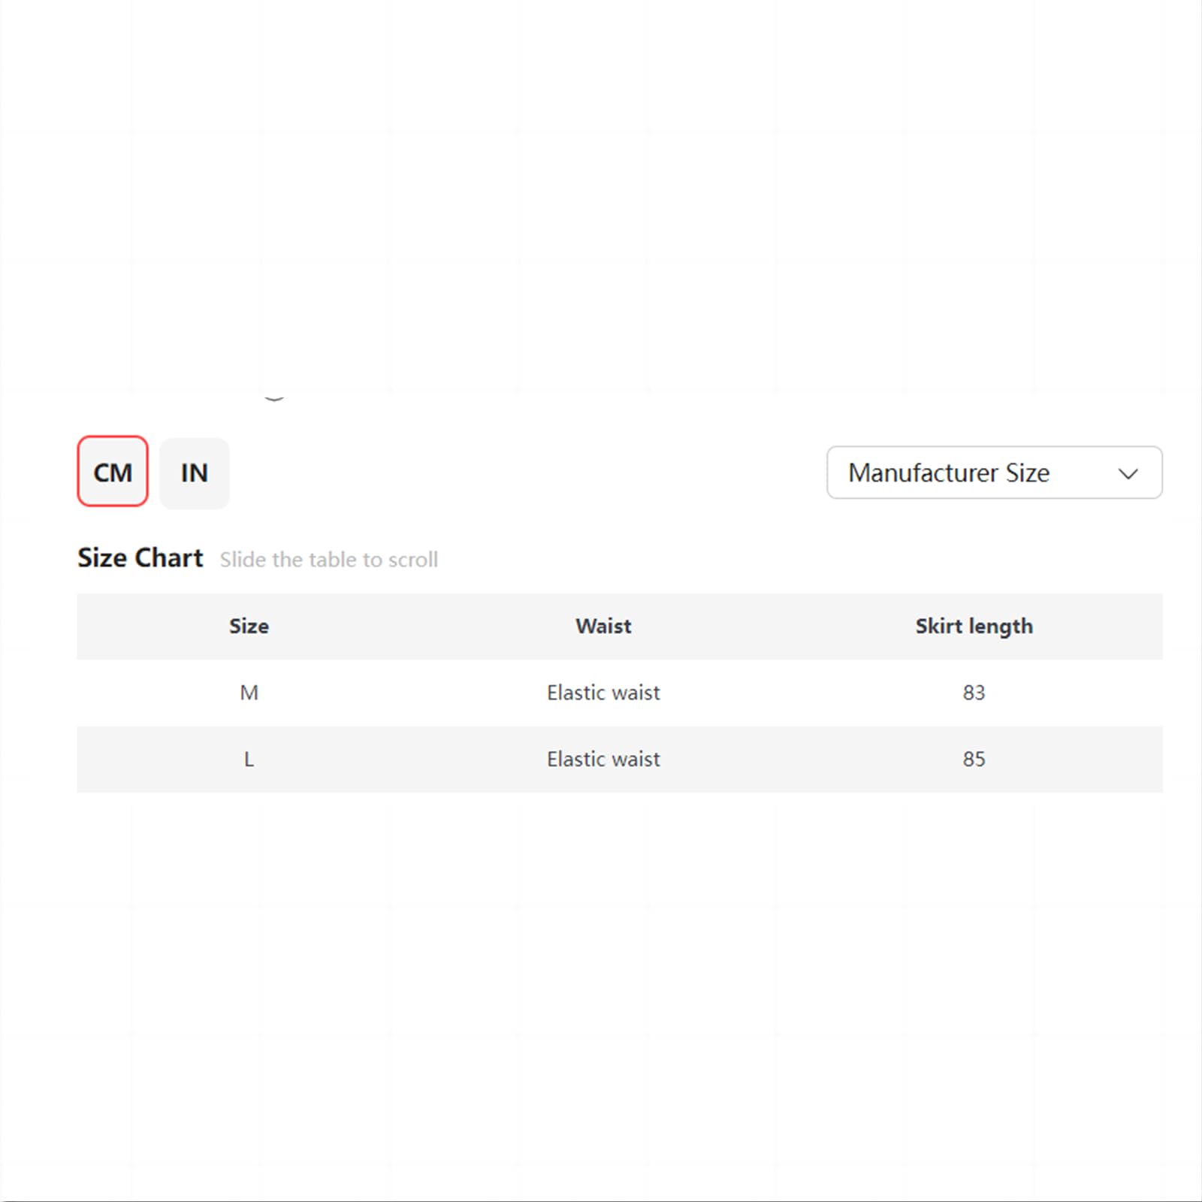Image resolution: width=1202 pixels, height=1202 pixels.
Task: Click the Size Chart heading
Action: click(140, 558)
